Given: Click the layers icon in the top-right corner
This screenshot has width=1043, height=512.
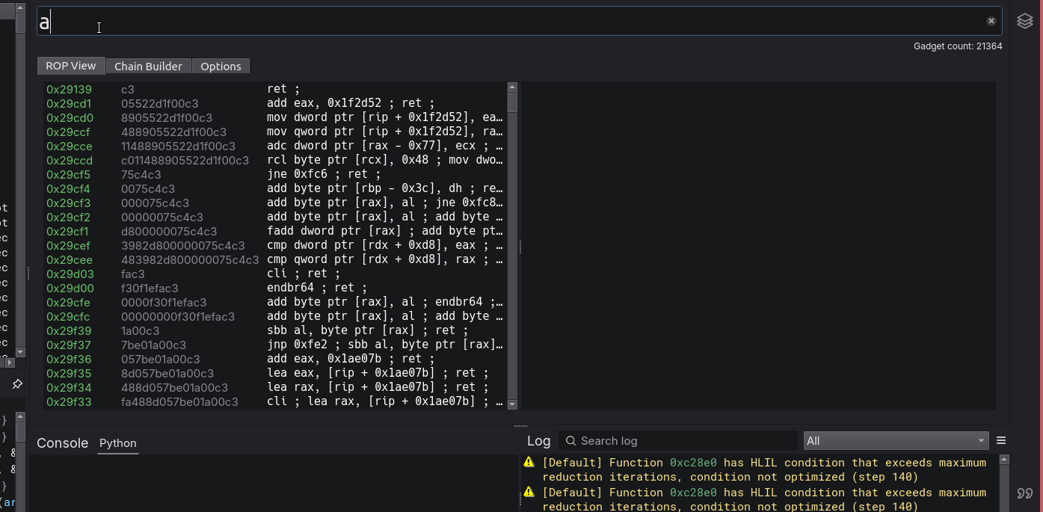Looking at the screenshot, I should (1024, 20).
